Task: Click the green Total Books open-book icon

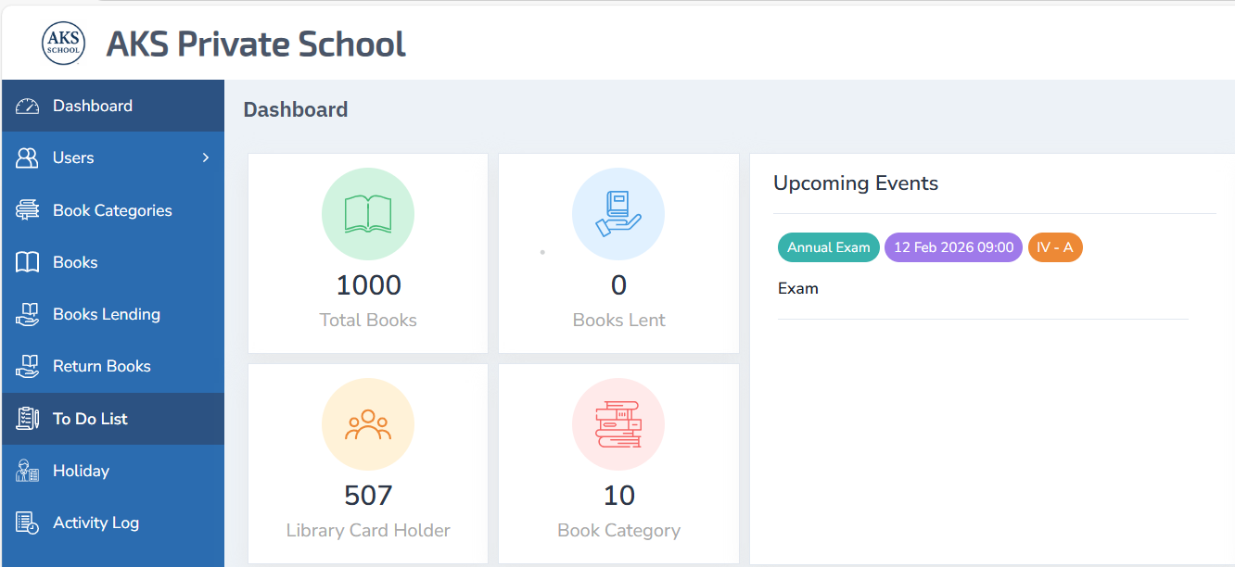Action: pos(368,214)
